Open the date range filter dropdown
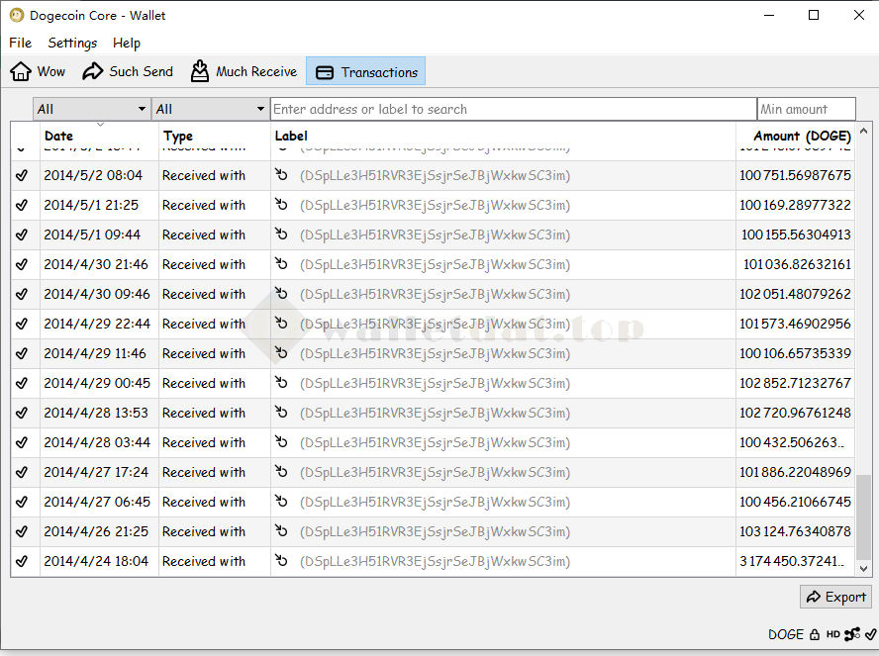This screenshot has height=656, width=879. (91, 109)
